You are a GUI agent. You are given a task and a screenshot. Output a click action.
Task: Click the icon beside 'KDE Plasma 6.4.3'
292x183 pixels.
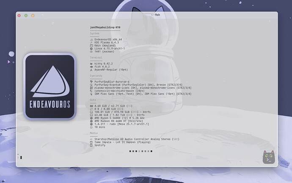(x=91, y=43)
